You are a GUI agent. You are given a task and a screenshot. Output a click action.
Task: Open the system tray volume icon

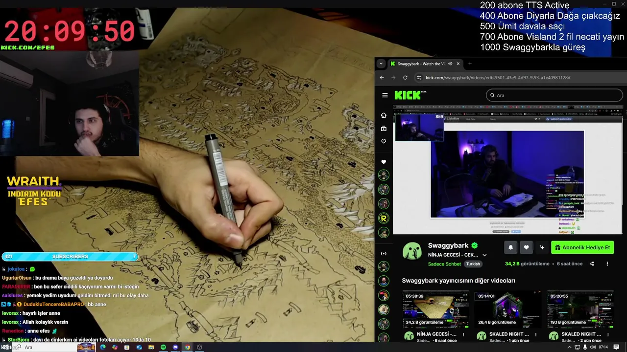coord(593,347)
